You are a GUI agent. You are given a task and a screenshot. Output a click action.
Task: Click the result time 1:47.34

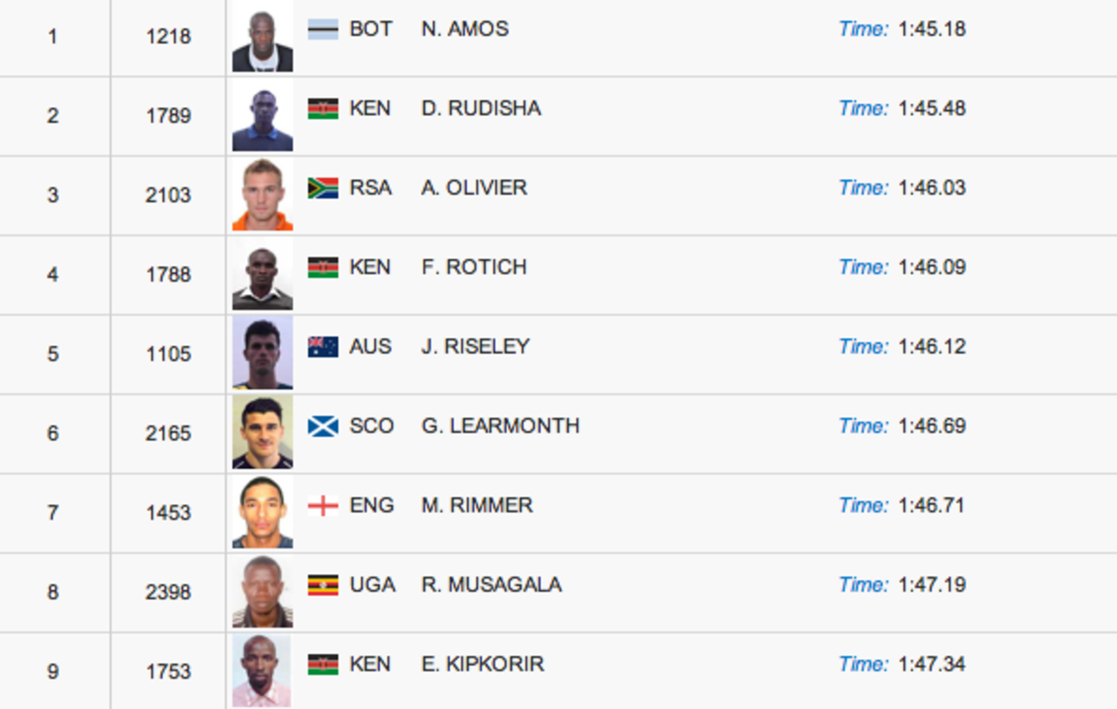coord(932,664)
